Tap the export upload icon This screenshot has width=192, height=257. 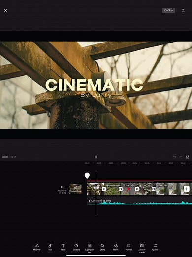pyautogui.click(x=183, y=10)
